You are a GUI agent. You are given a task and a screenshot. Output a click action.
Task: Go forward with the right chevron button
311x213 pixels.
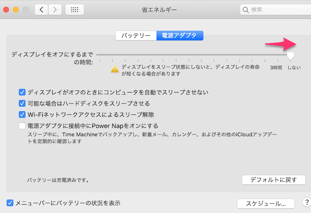point(55,10)
